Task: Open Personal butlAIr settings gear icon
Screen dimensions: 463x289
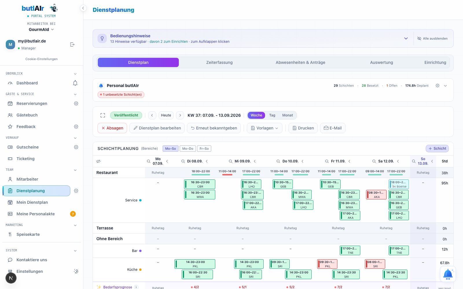Action: pos(438,86)
